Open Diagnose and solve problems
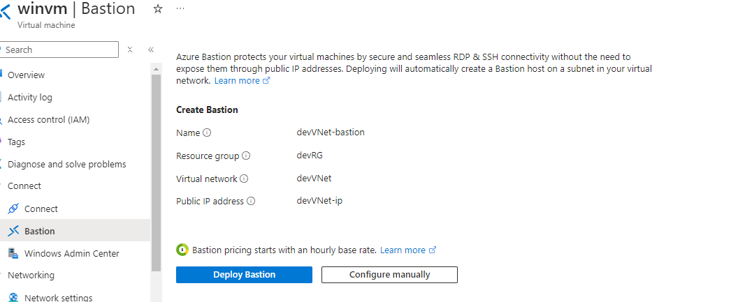The image size is (738, 302). (x=67, y=165)
